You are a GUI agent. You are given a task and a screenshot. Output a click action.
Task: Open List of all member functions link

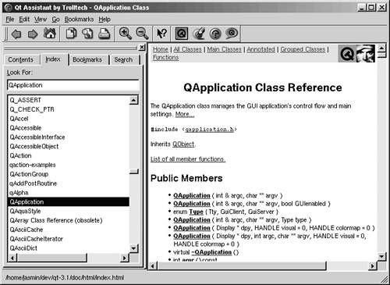point(188,159)
